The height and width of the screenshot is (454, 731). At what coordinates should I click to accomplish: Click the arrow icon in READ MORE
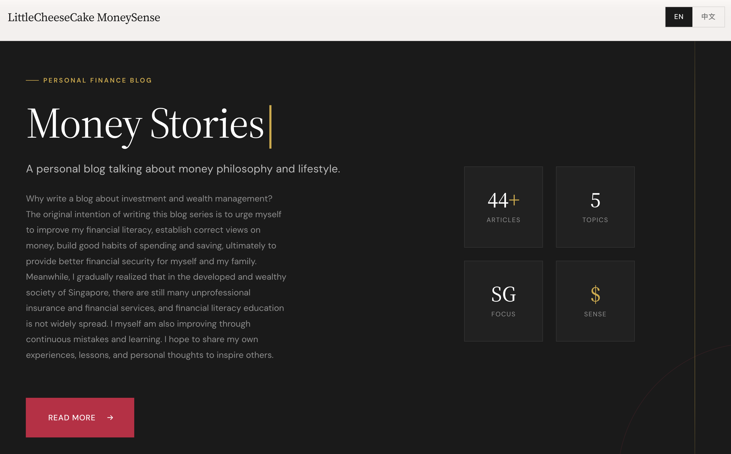pos(110,417)
